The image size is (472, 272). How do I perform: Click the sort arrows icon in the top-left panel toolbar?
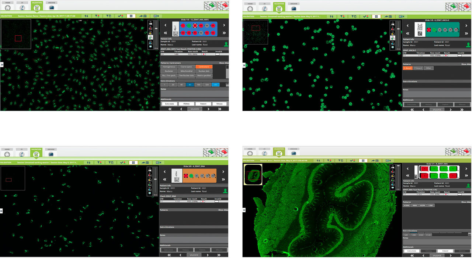click(87, 16)
